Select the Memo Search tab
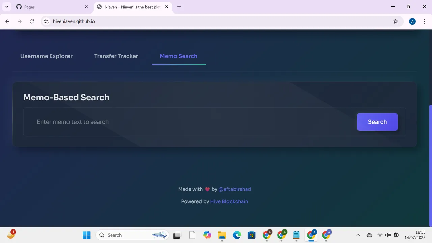 tap(179, 56)
